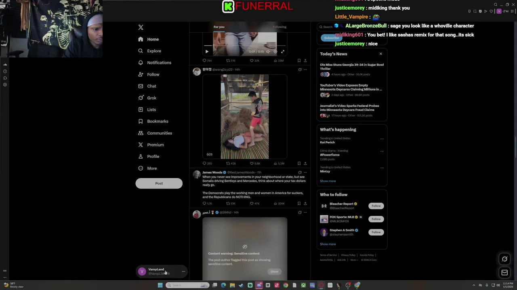Click the Subscribe button
517x290 pixels.
[x=331, y=38]
